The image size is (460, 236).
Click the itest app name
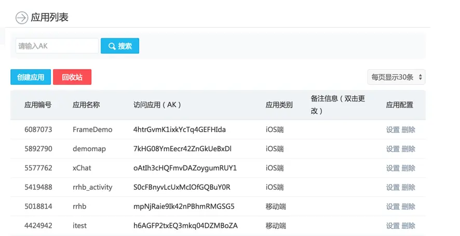[79, 226]
